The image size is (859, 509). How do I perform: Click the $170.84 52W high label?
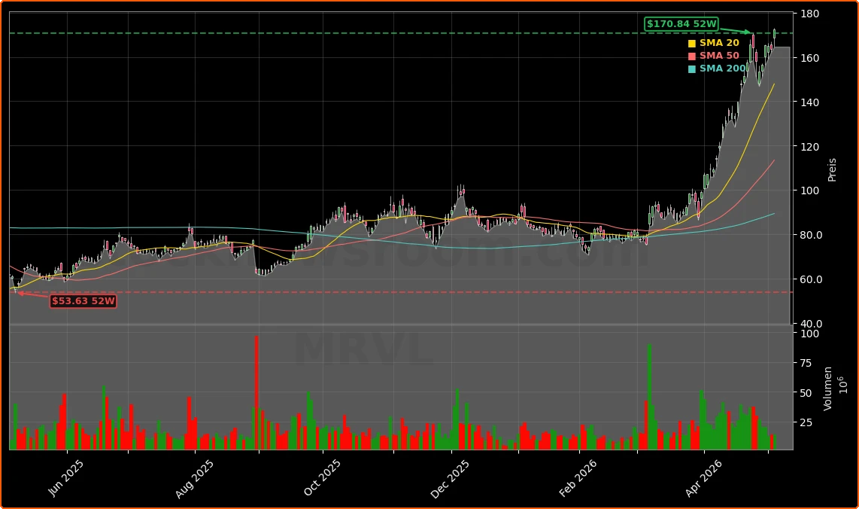tap(681, 23)
